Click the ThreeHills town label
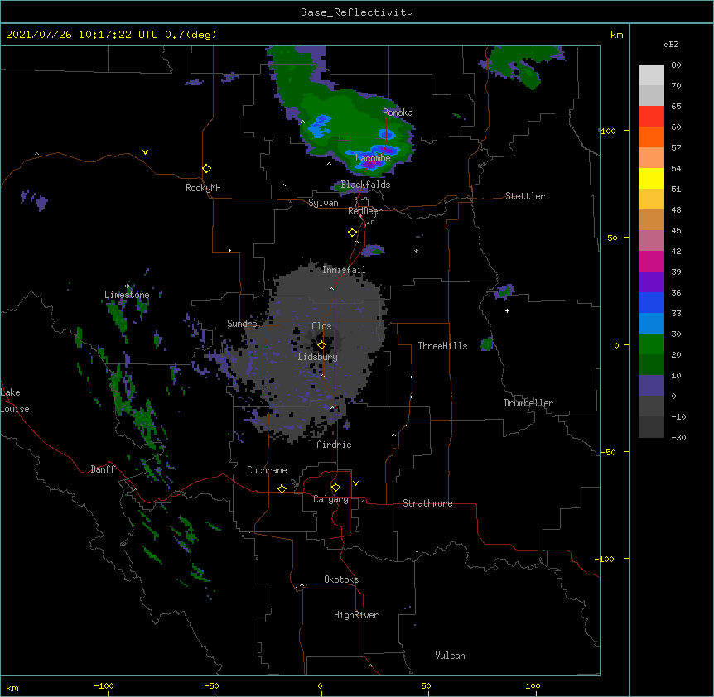 point(442,346)
